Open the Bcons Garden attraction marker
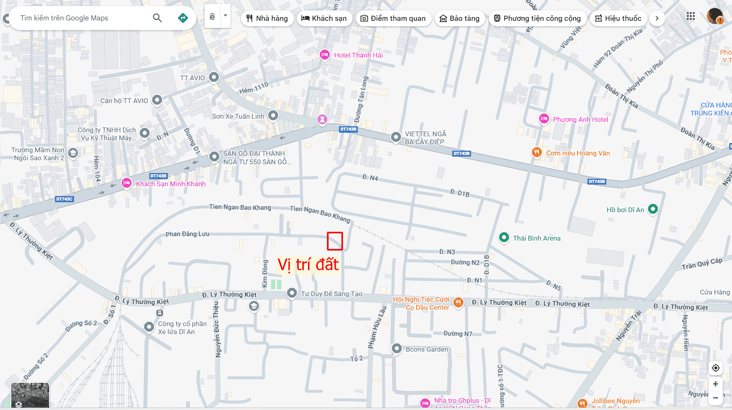The image size is (732, 410). pyautogui.click(x=396, y=349)
